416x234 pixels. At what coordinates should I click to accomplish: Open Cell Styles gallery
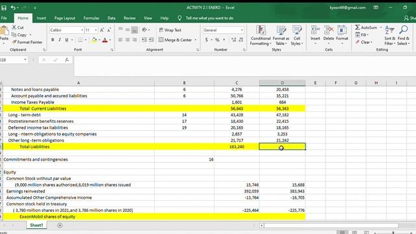coord(296,36)
